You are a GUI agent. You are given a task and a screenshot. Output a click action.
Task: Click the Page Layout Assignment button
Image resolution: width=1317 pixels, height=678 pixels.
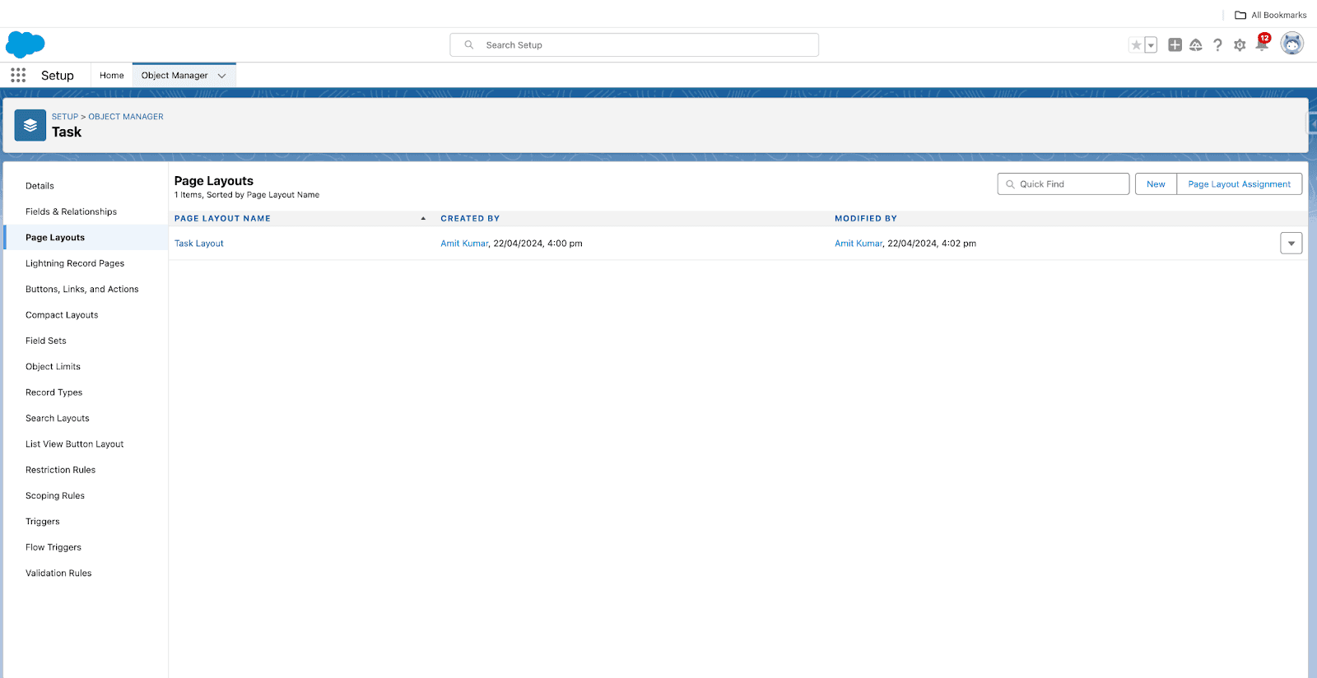coord(1239,184)
